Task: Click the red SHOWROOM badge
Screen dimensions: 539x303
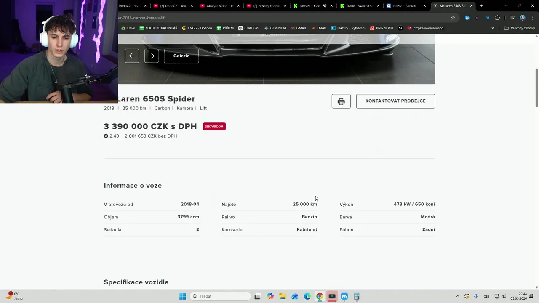Action: (x=214, y=126)
